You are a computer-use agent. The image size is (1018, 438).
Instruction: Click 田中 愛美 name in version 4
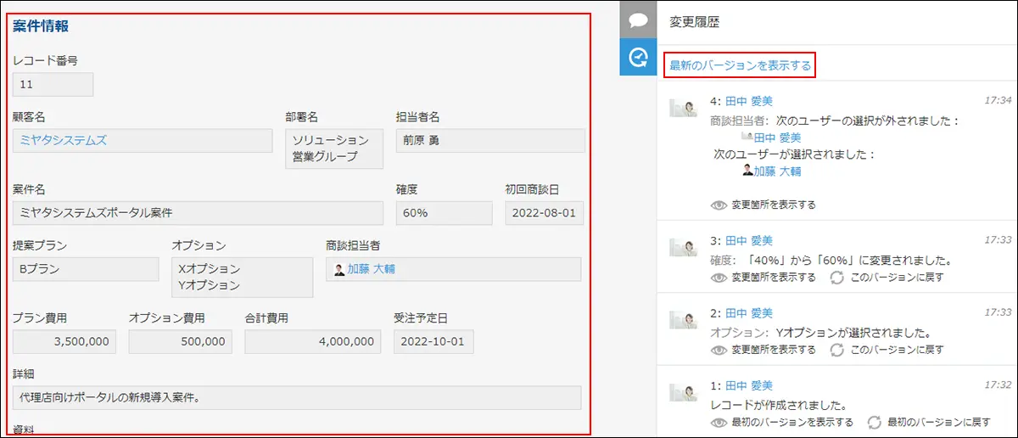pyautogui.click(x=748, y=100)
